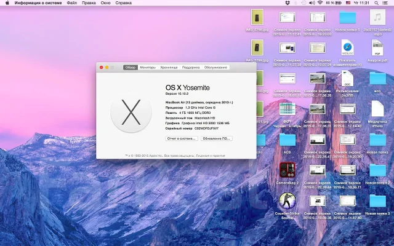
Task: Click the Macintosh HD startup disk value
Action: (205, 118)
